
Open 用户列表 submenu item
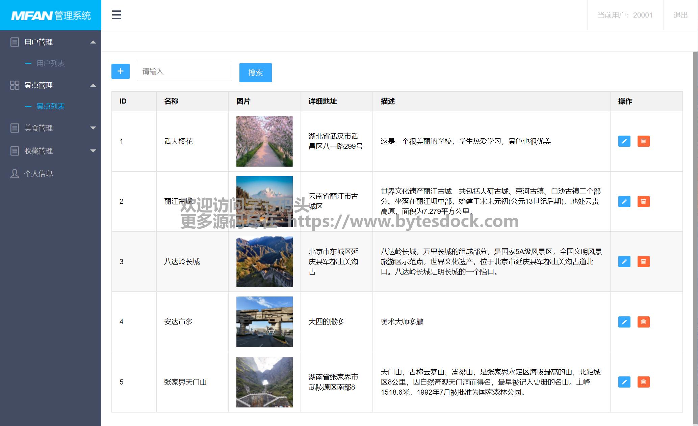coord(50,63)
